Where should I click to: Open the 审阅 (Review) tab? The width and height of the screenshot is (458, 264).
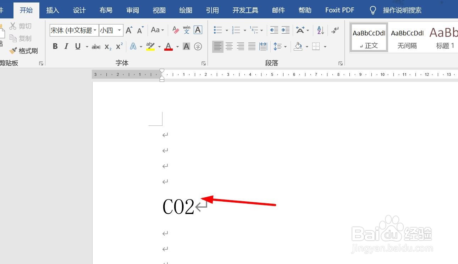132,10
